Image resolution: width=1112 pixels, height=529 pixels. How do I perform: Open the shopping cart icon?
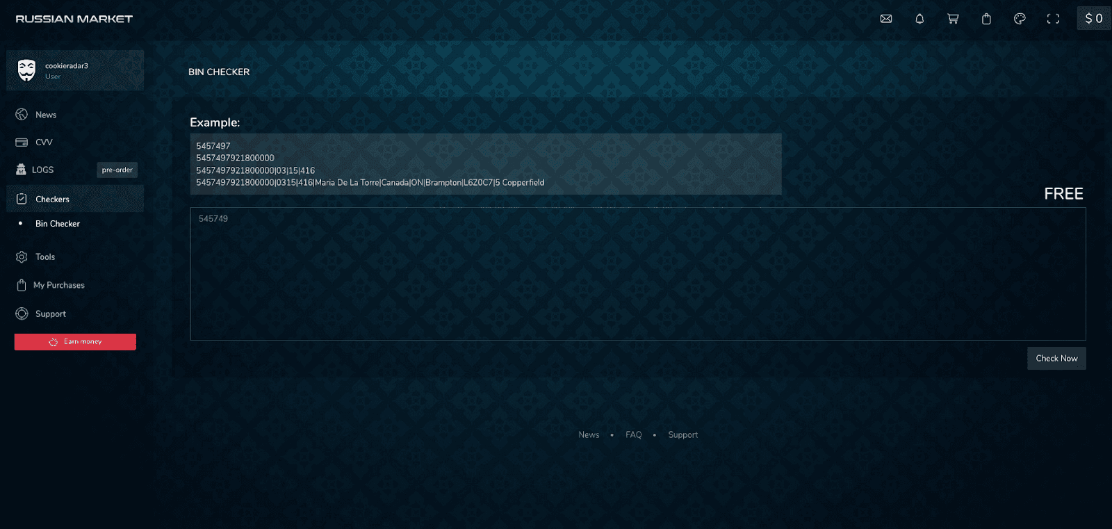pyautogui.click(x=953, y=19)
